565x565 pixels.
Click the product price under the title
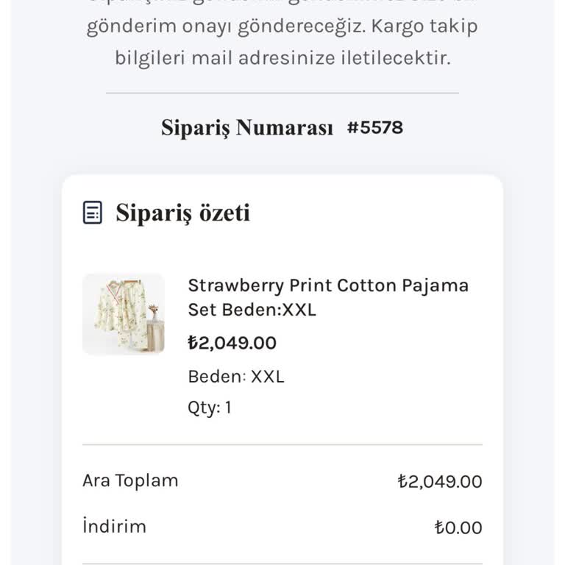(x=232, y=343)
